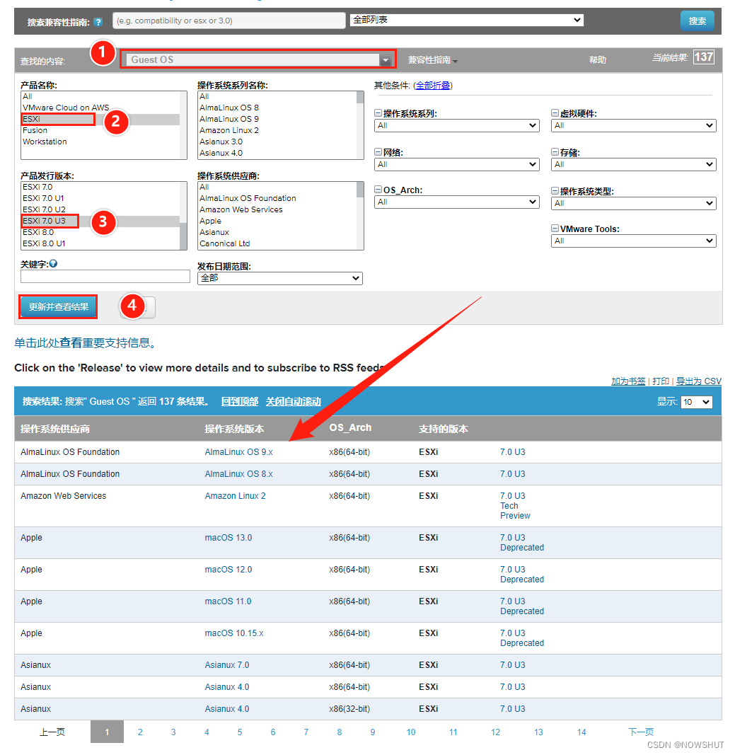The height and width of the screenshot is (755, 735).
Task: Open the VMware Tools All dropdown
Action: coord(633,241)
